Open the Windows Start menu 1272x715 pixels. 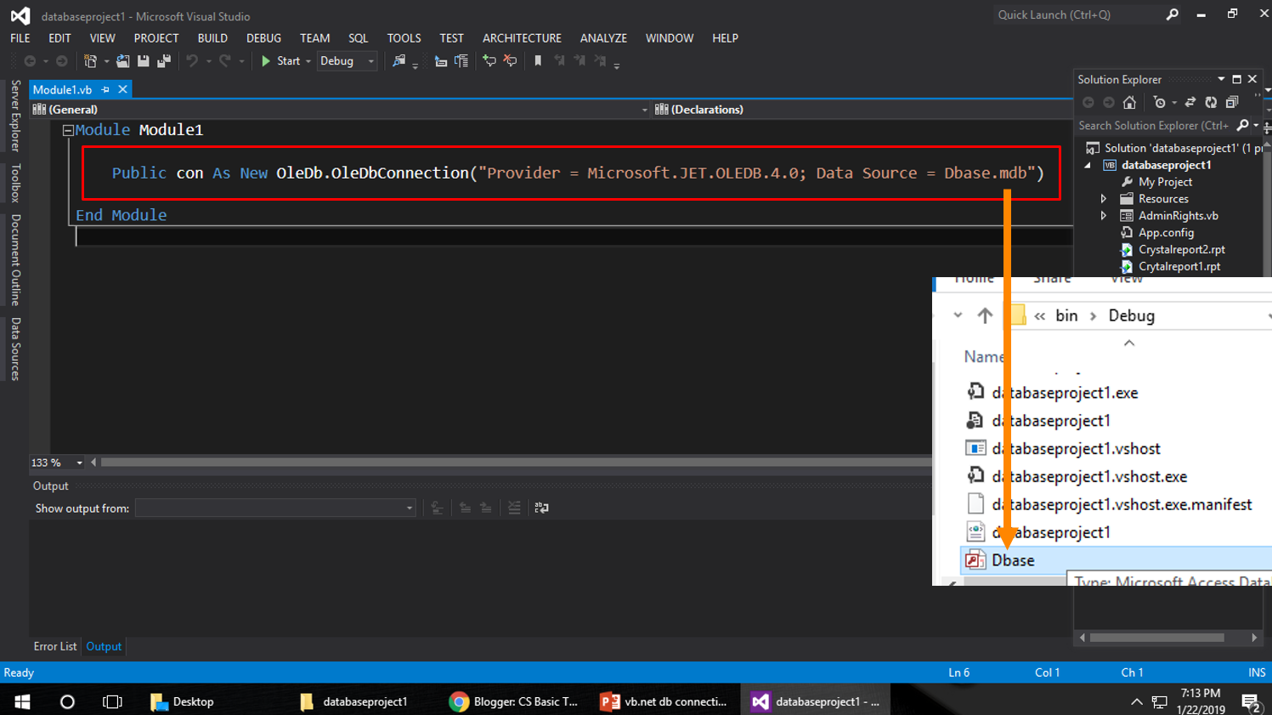point(23,701)
